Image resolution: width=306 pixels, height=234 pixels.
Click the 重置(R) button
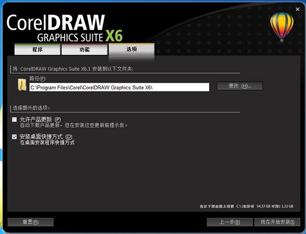tap(31, 222)
